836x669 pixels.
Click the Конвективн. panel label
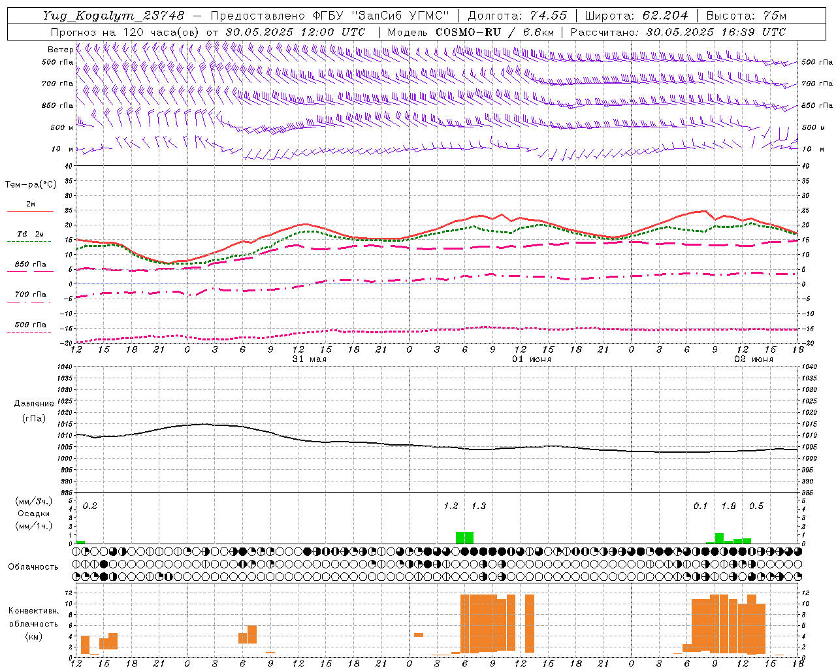[x=33, y=611]
